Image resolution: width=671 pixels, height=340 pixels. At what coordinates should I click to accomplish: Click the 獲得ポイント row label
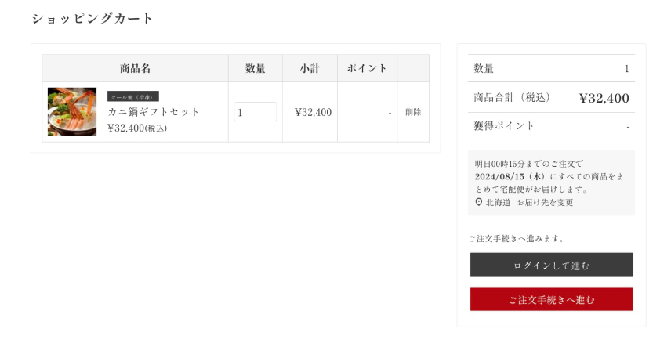504,125
